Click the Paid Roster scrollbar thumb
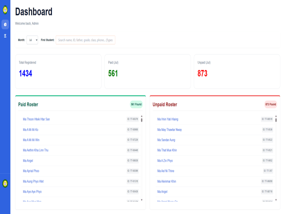285x214 pixels. coord(142,120)
